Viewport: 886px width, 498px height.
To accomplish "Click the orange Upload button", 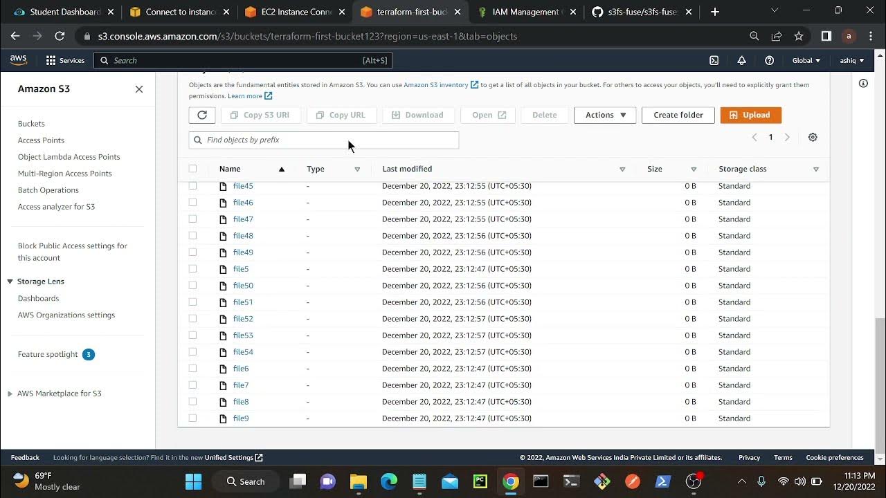I will (x=750, y=115).
